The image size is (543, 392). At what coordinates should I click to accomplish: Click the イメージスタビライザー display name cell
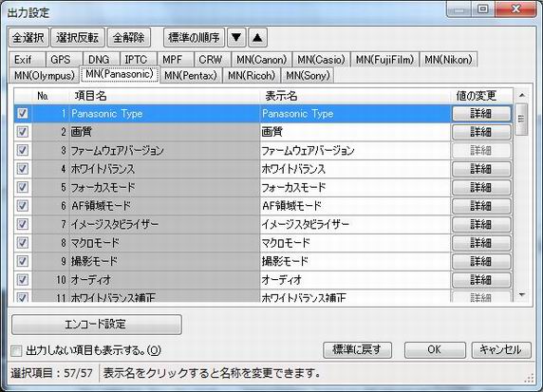click(355, 224)
